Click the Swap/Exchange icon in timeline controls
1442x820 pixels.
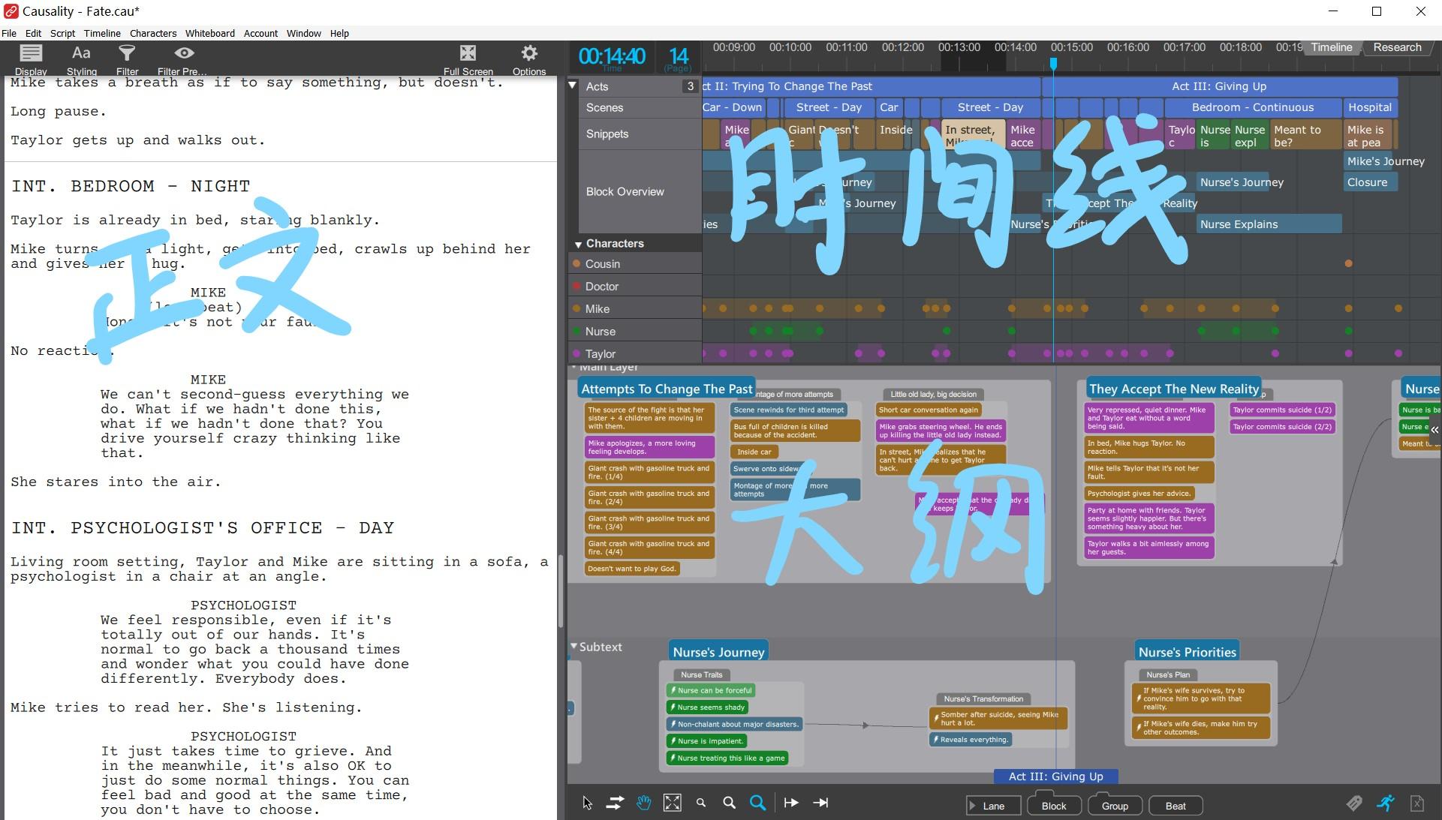tap(613, 803)
